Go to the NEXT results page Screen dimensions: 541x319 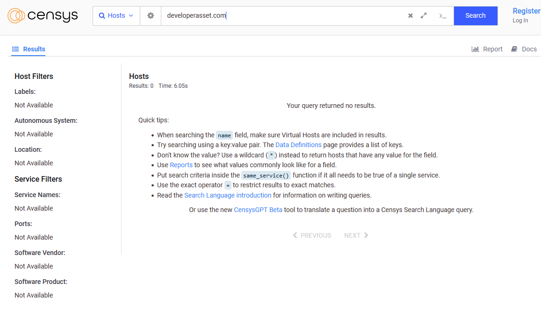point(356,235)
